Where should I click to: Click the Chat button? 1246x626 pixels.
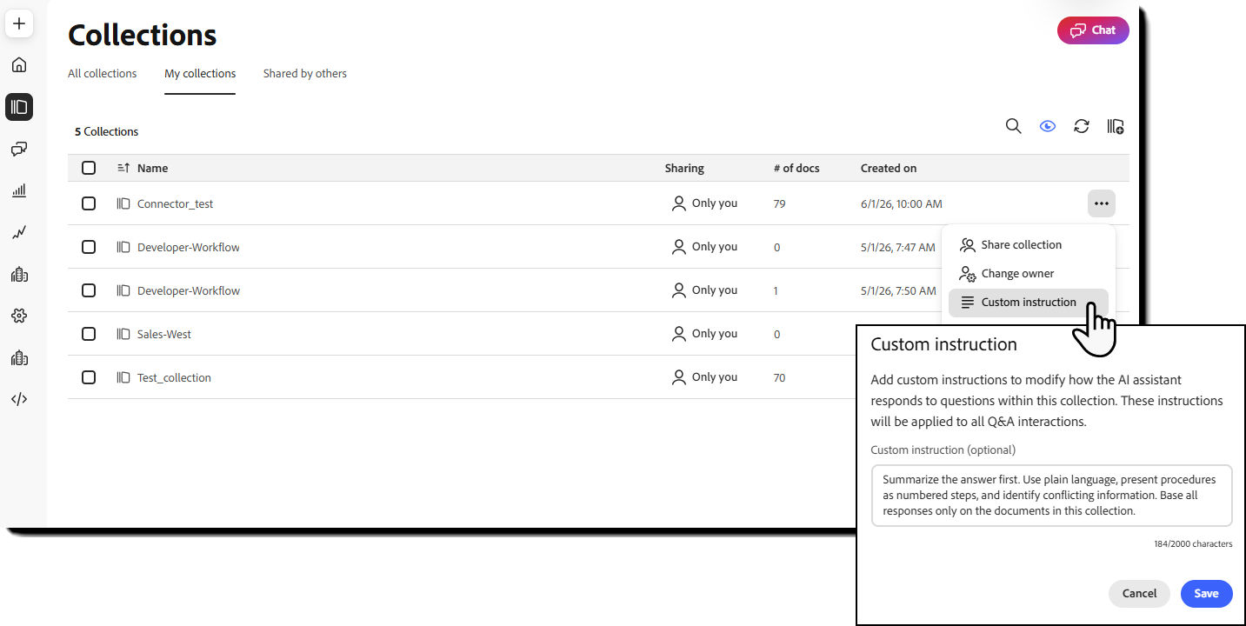click(1093, 30)
